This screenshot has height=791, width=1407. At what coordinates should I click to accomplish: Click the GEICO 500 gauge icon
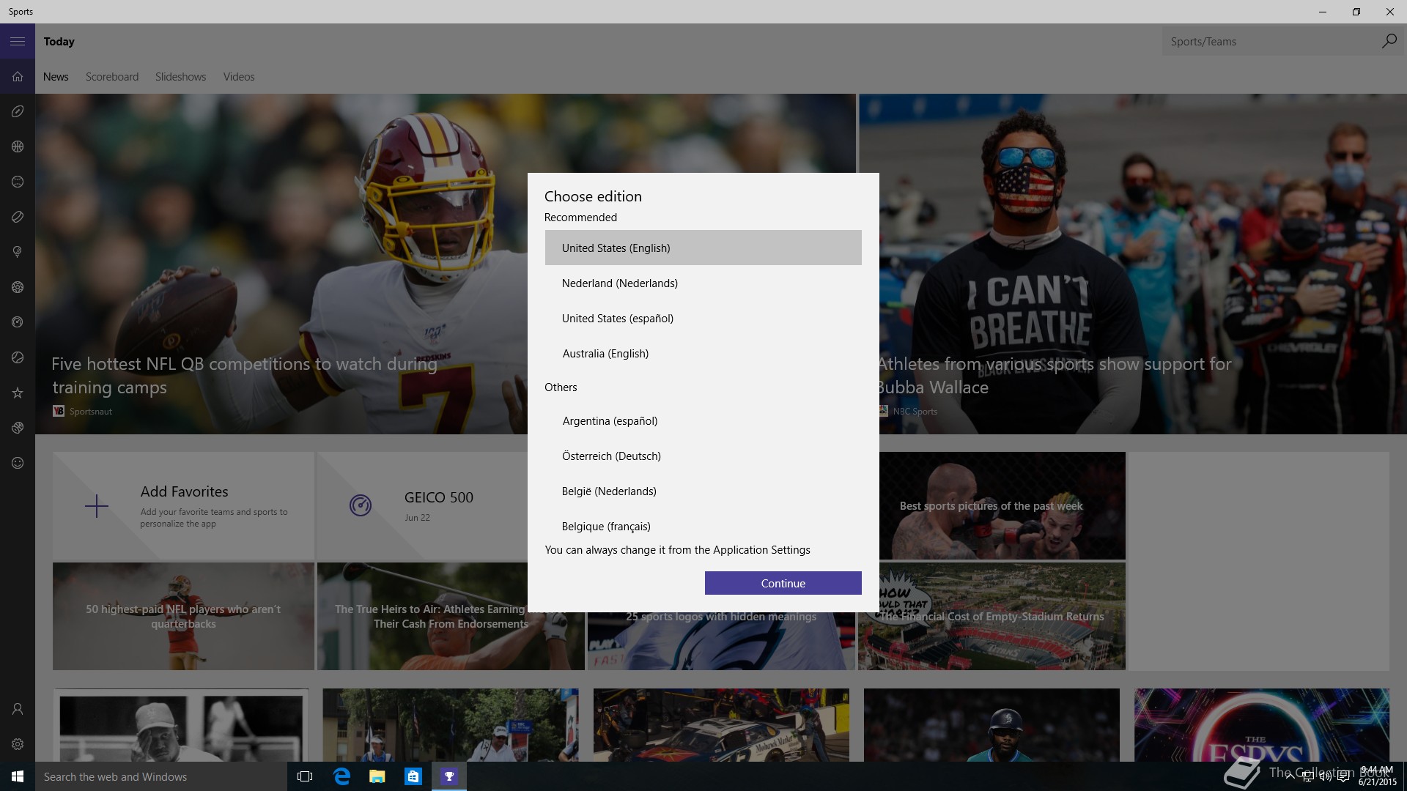361,505
